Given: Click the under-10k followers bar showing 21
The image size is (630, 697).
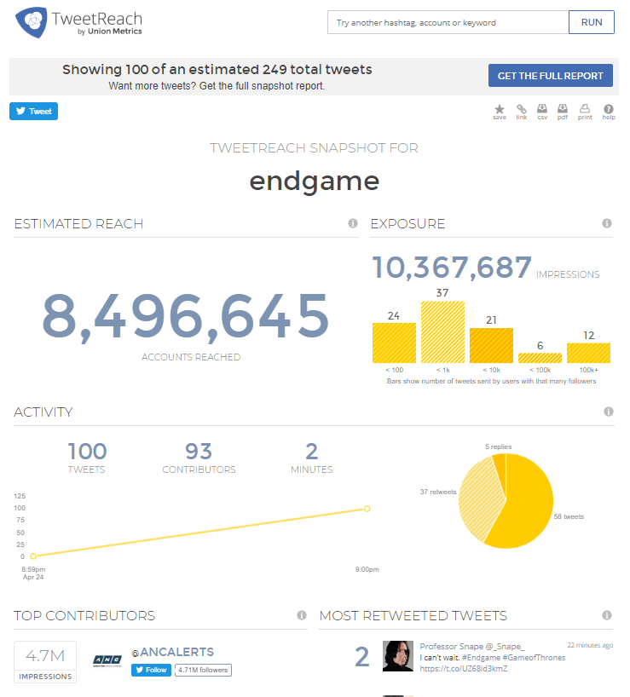Looking at the screenshot, I should click(x=491, y=345).
